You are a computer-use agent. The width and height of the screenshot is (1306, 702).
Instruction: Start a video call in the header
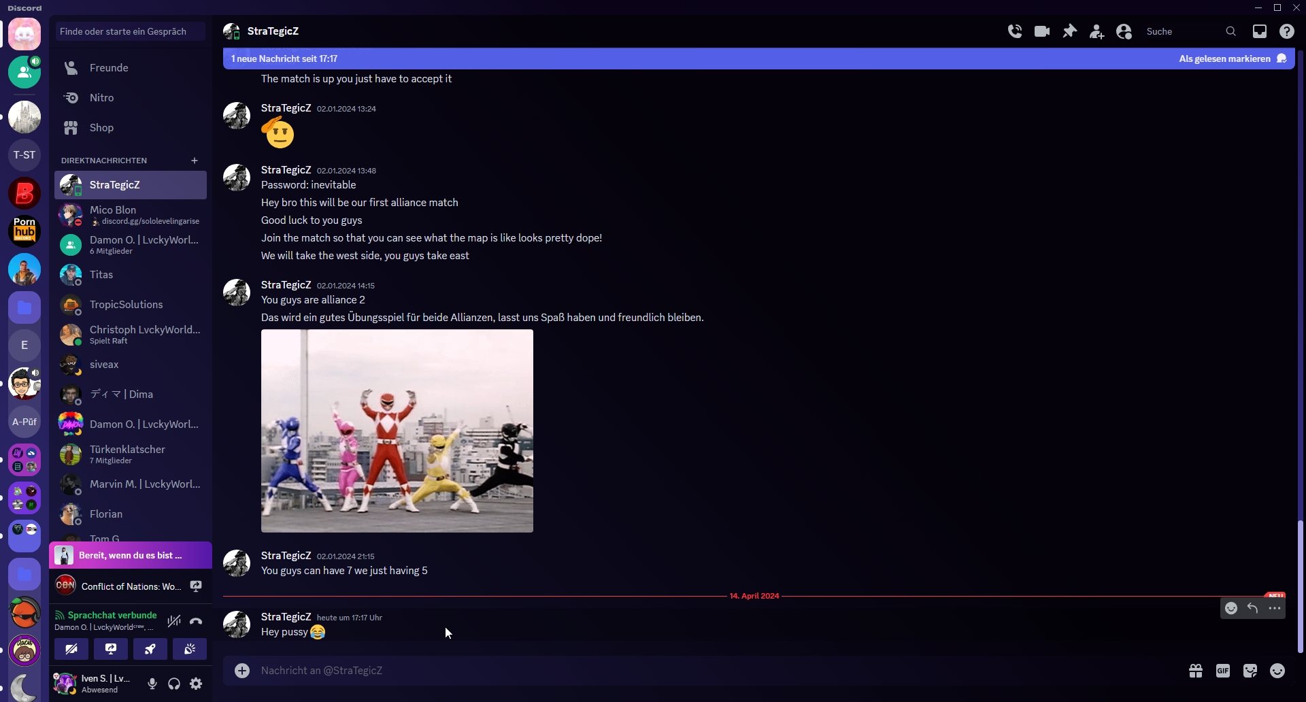tap(1042, 31)
